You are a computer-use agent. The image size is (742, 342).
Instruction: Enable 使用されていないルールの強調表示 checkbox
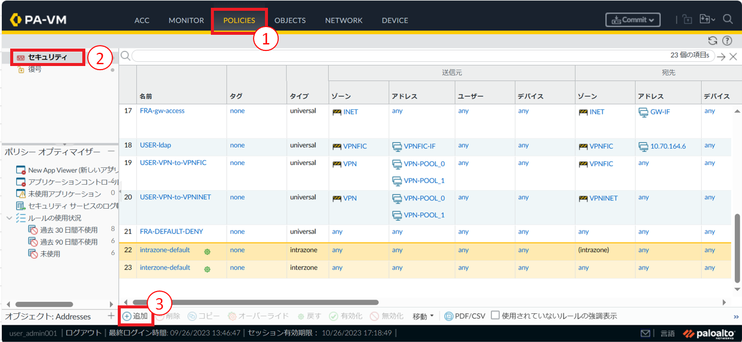[495, 316]
